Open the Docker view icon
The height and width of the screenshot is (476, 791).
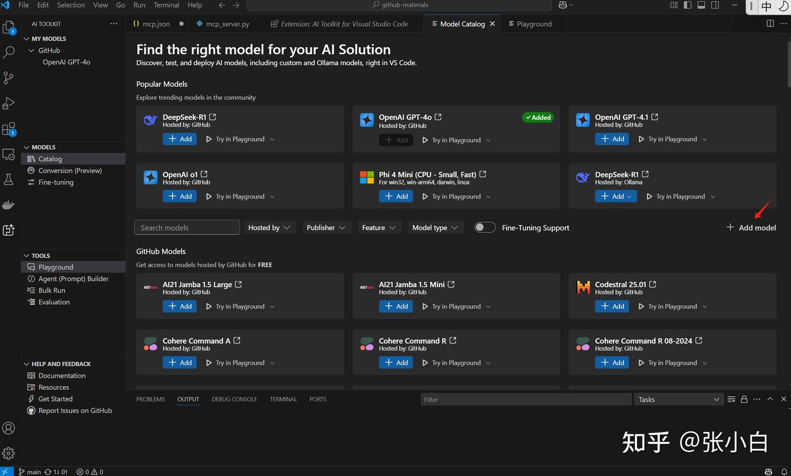click(9, 205)
